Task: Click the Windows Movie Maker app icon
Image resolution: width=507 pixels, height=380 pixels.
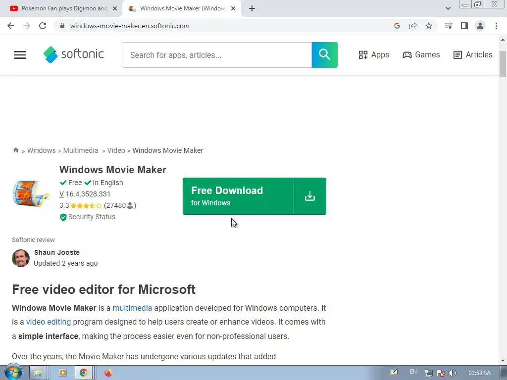Action: click(31, 193)
